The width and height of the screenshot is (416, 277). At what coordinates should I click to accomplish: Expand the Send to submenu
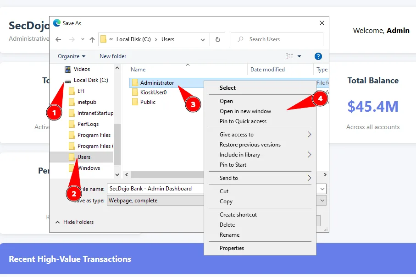[260, 178]
